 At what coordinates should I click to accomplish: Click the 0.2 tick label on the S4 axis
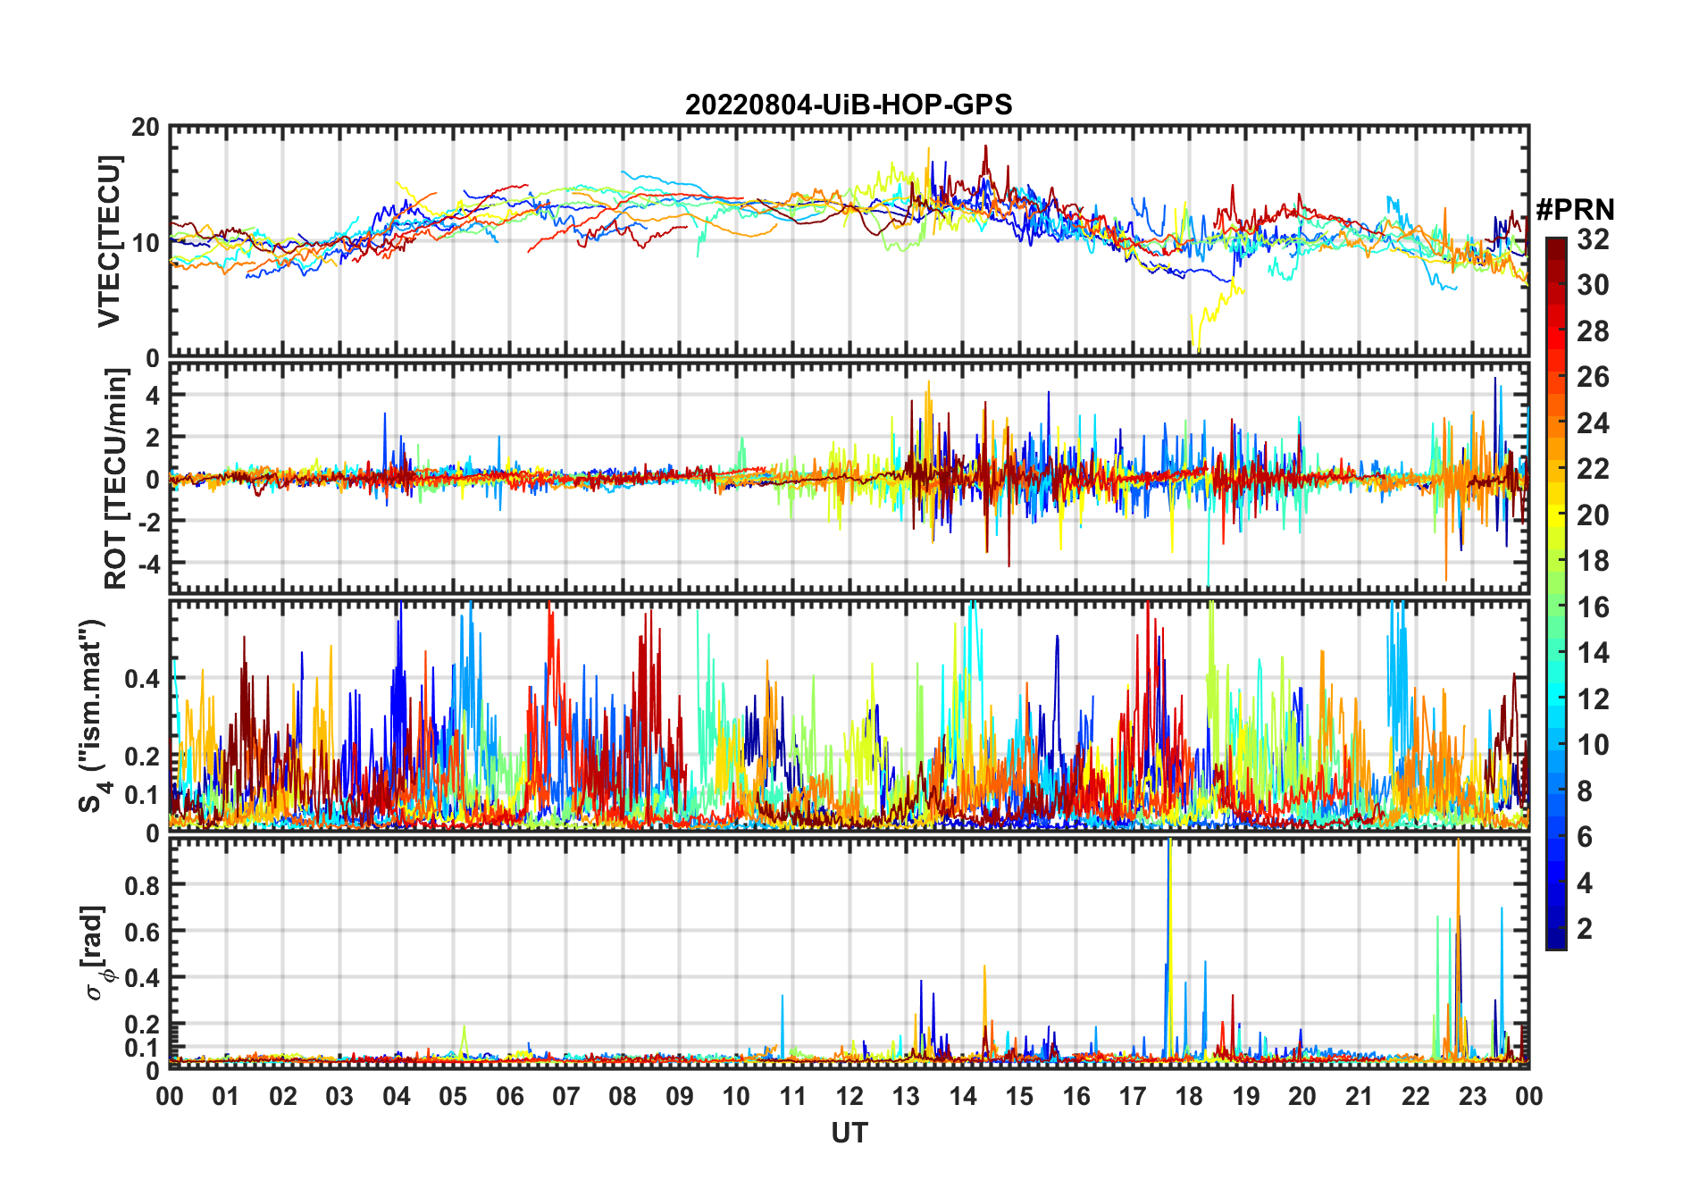(x=143, y=756)
